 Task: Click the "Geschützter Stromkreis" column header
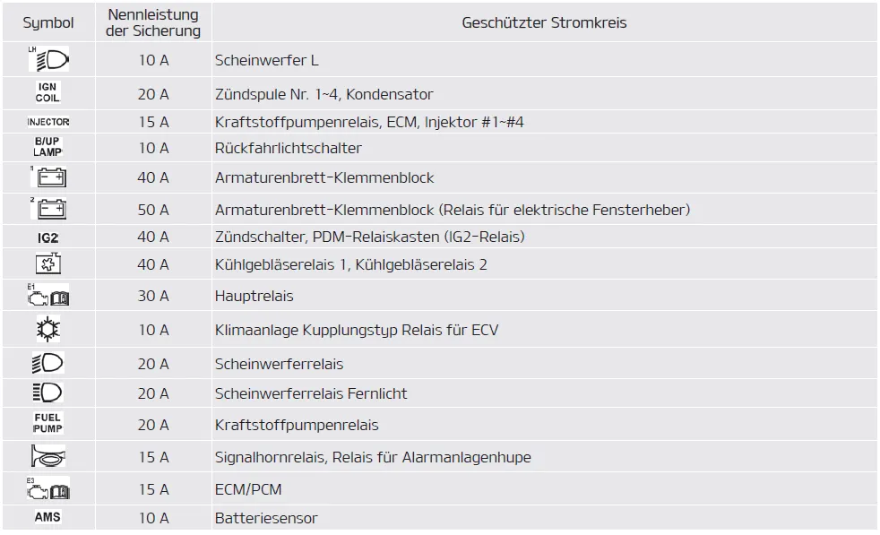(x=544, y=23)
